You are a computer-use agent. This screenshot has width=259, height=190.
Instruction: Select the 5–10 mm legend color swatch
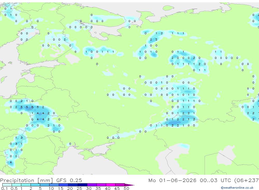(45, 185)
